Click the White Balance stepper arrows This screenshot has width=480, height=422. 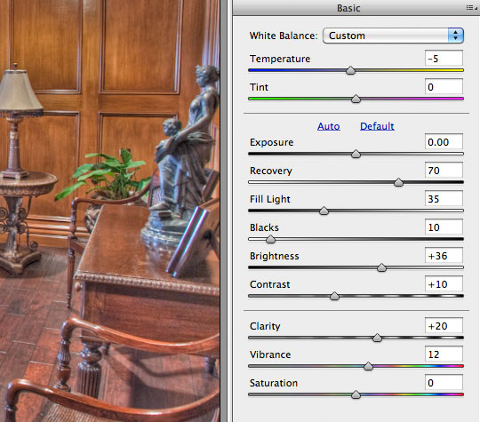(x=456, y=36)
